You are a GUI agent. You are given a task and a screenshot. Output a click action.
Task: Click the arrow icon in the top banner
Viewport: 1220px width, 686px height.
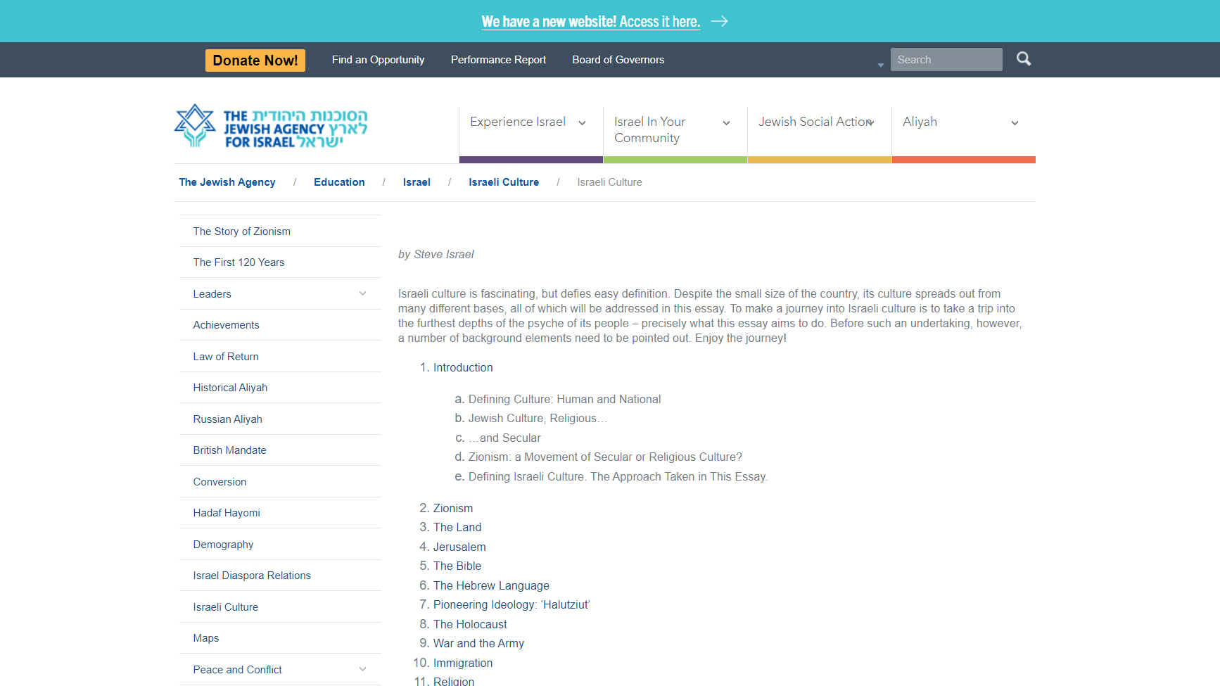[x=719, y=22]
